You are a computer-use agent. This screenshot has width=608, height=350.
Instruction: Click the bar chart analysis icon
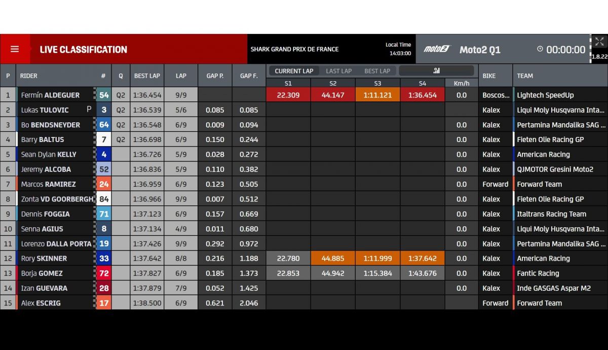click(437, 71)
